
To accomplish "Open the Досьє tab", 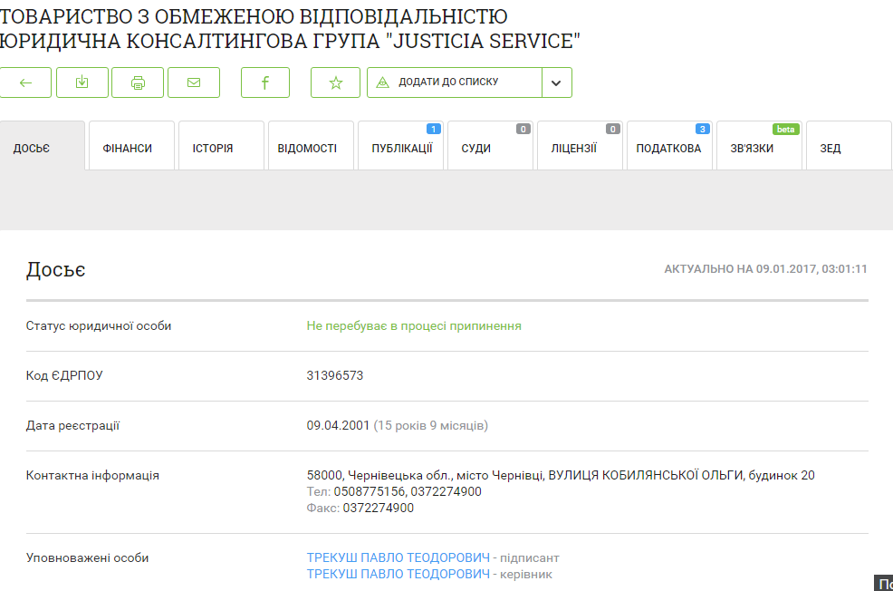I will point(32,148).
